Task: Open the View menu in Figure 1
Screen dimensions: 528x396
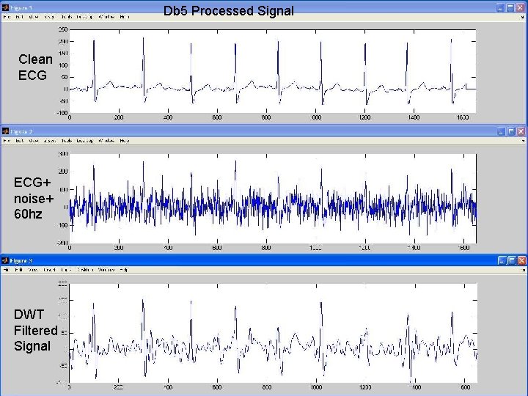Action: 34,17
